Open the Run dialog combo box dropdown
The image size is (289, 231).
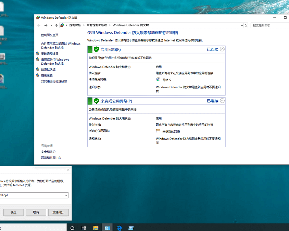pos(66,195)
